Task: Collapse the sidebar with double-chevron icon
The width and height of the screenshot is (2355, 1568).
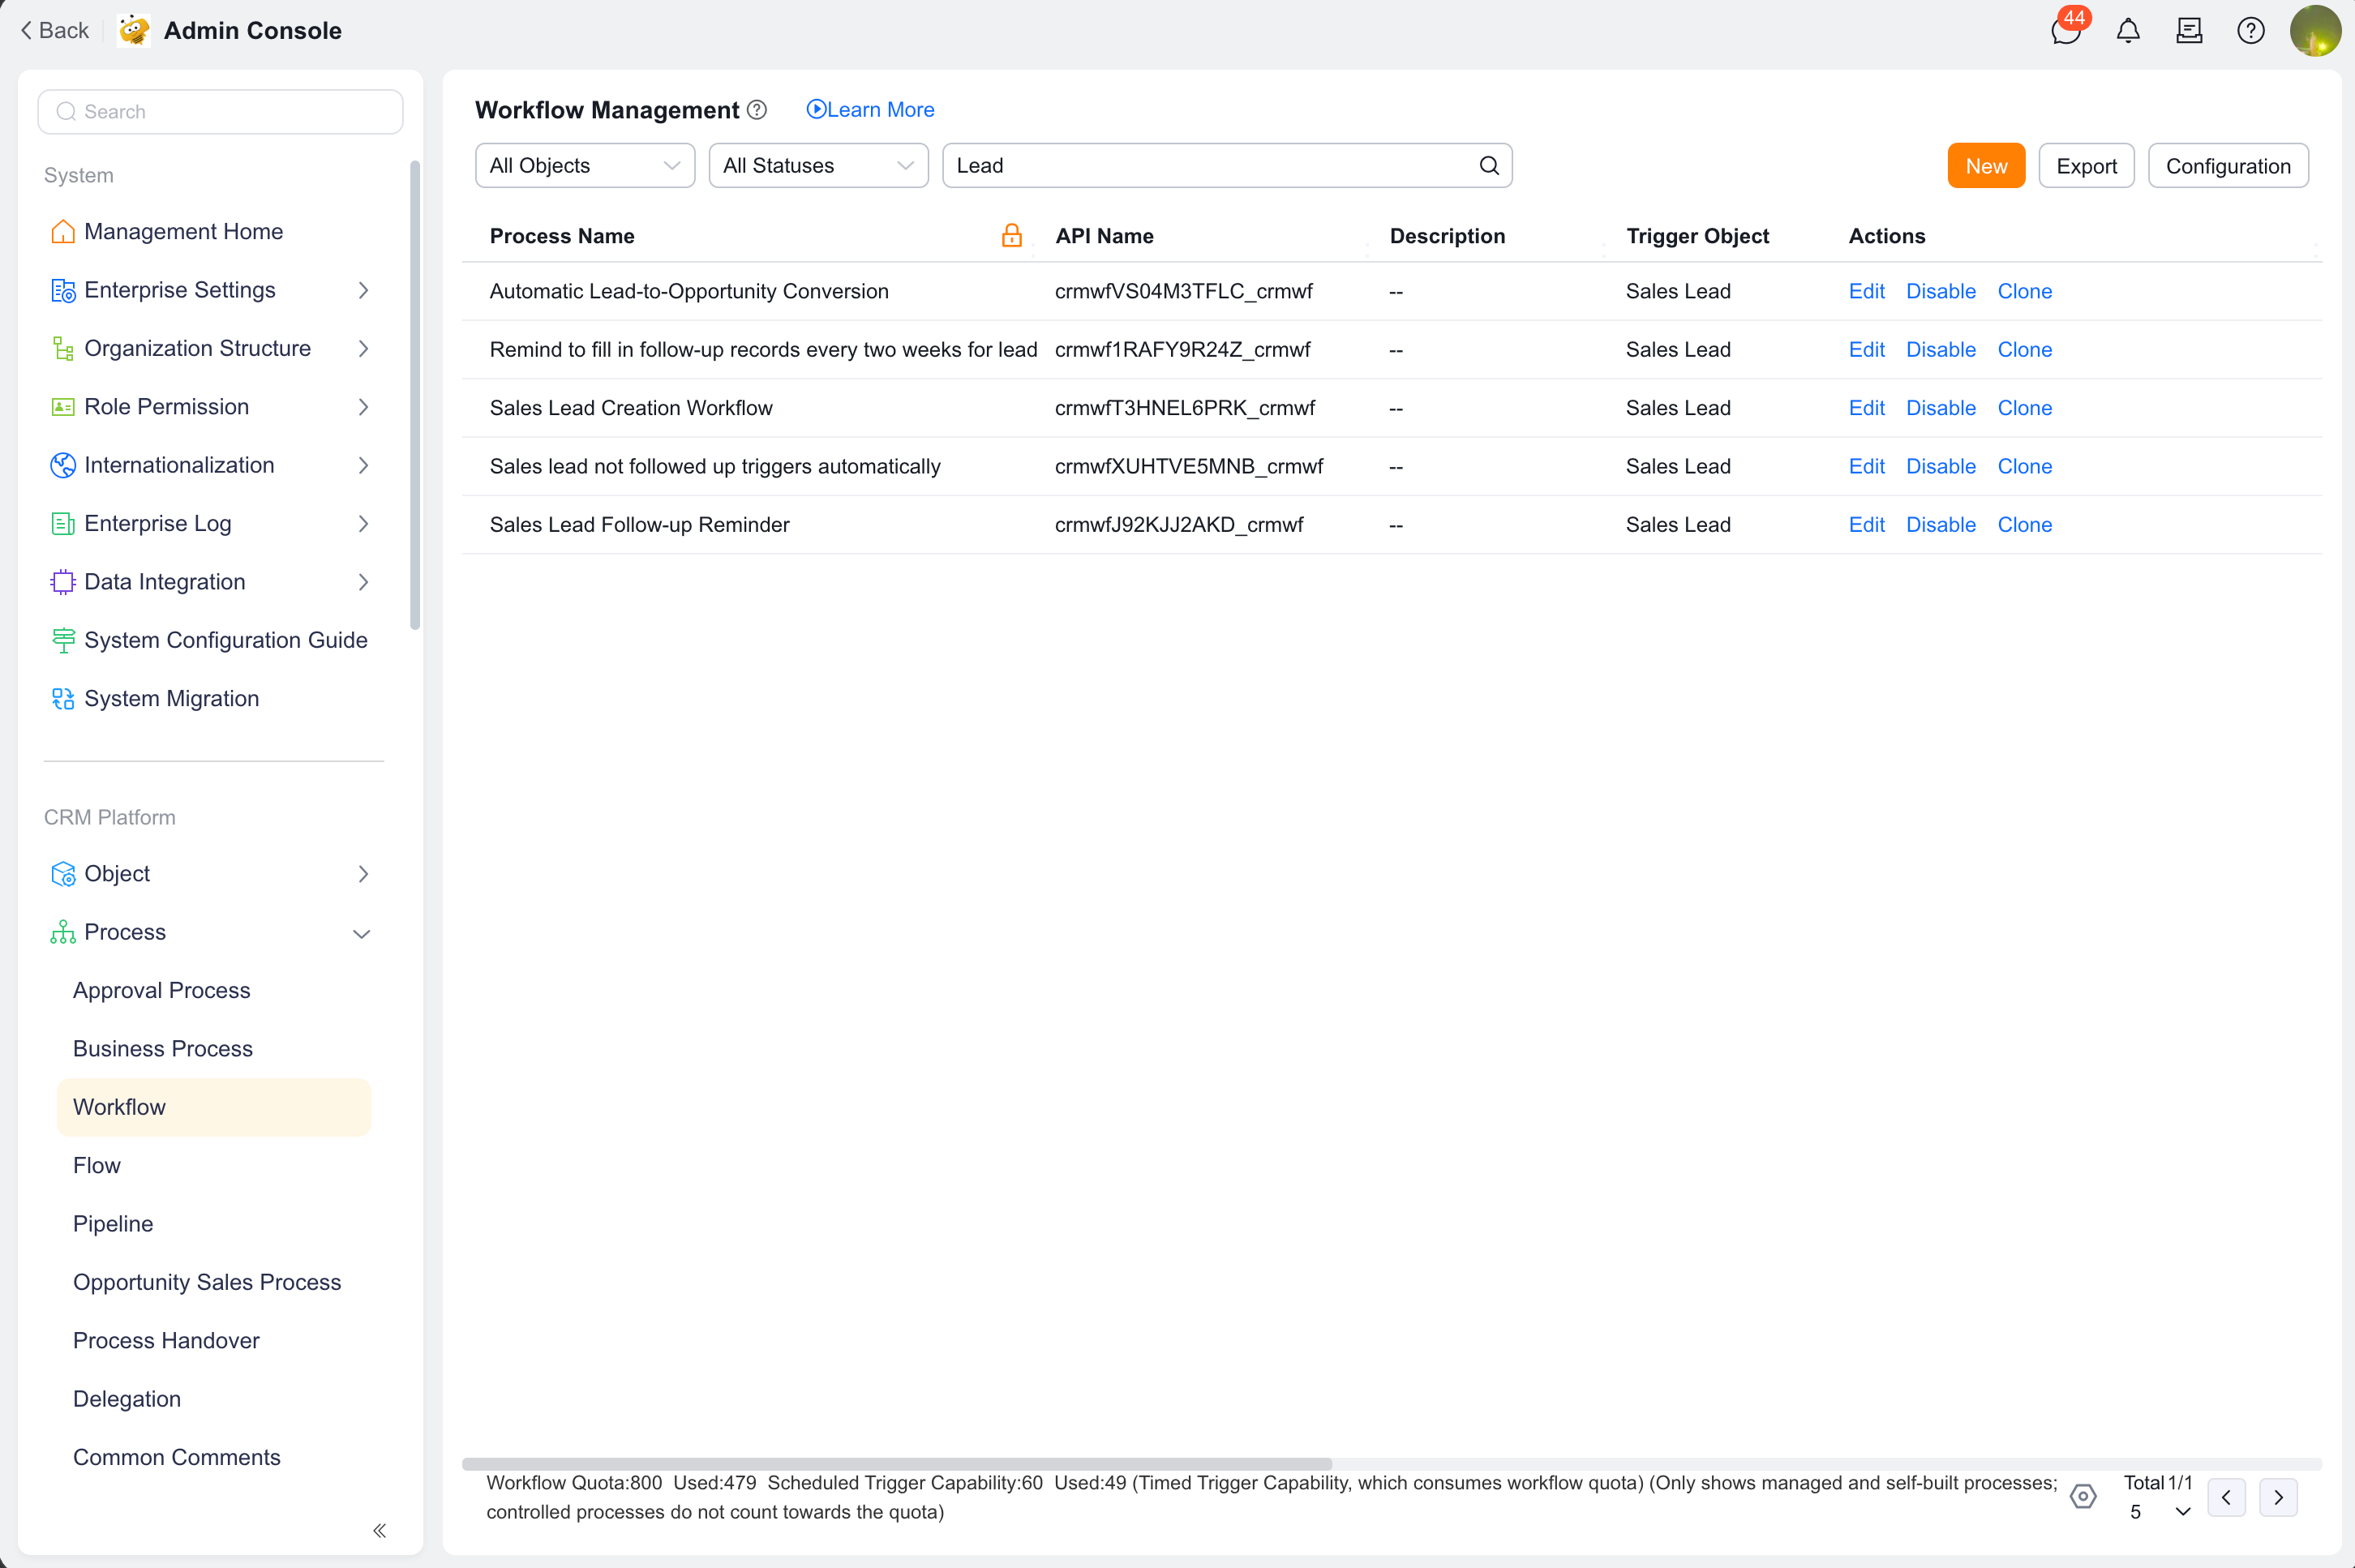Action: [x=380, y=1530]
